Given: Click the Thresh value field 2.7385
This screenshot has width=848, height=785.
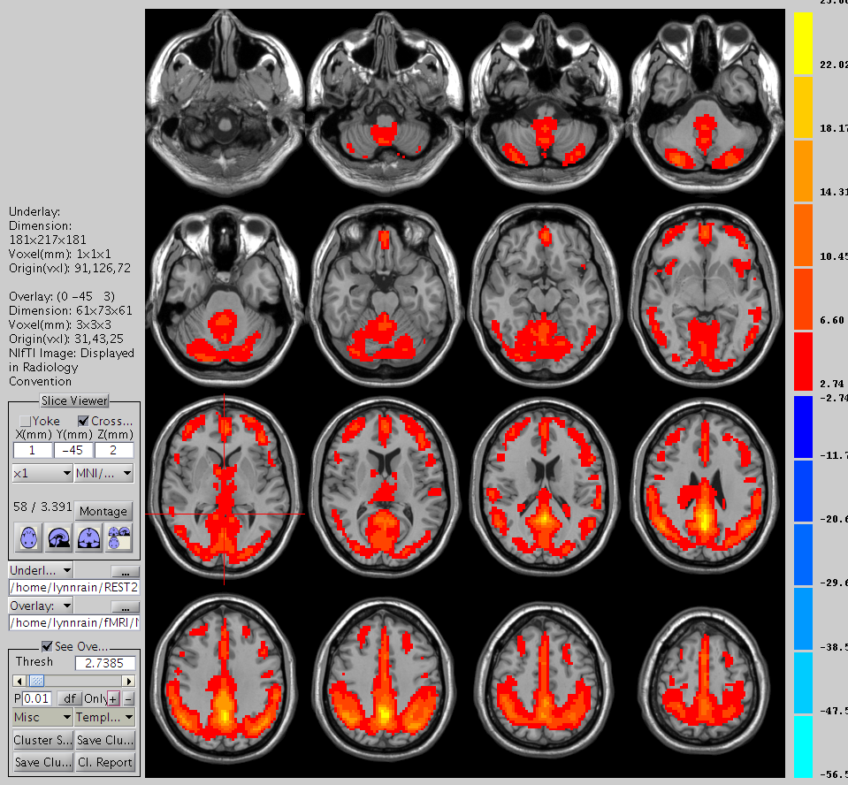Looking at the screenshot, I should click(x=105, y=663).
